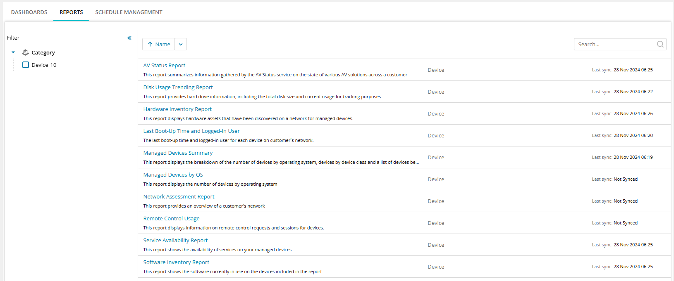Screen dimensions: 674x281
Task: Switch to the Dashboards tab
Action: (x=29, y=12)
